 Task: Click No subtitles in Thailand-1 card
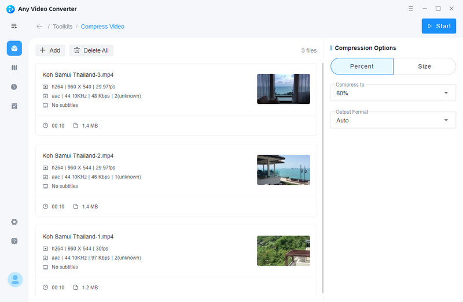[61, 267]
